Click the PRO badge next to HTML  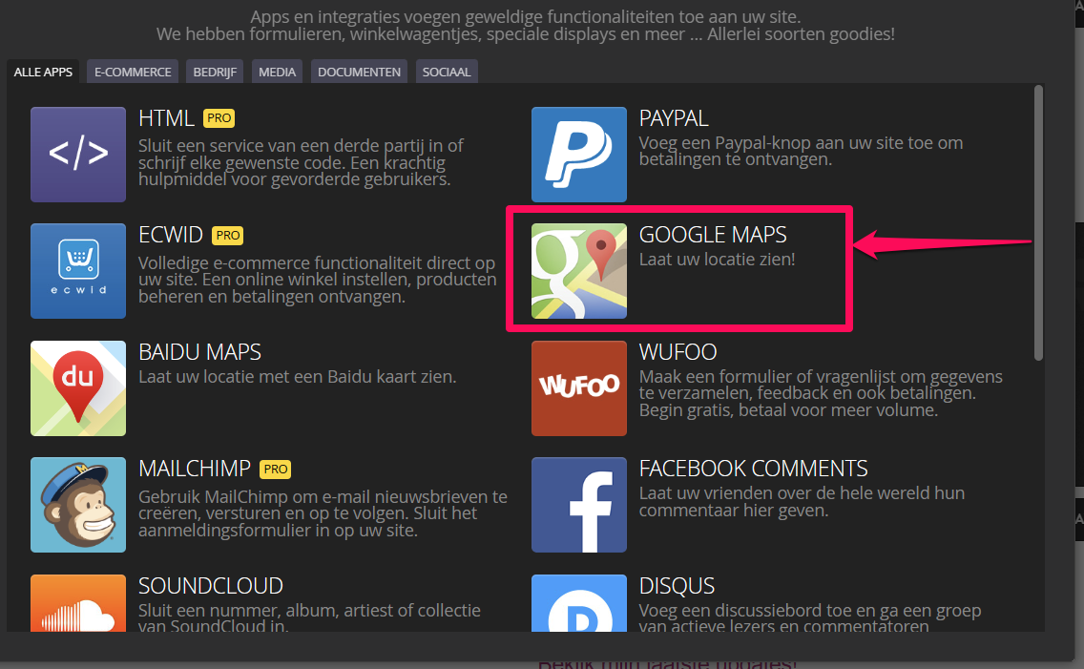(219, 118)
